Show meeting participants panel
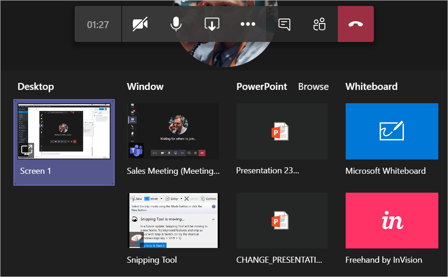Image resolution: width=448 pixels, height=277 pixels. pos(319,24)
